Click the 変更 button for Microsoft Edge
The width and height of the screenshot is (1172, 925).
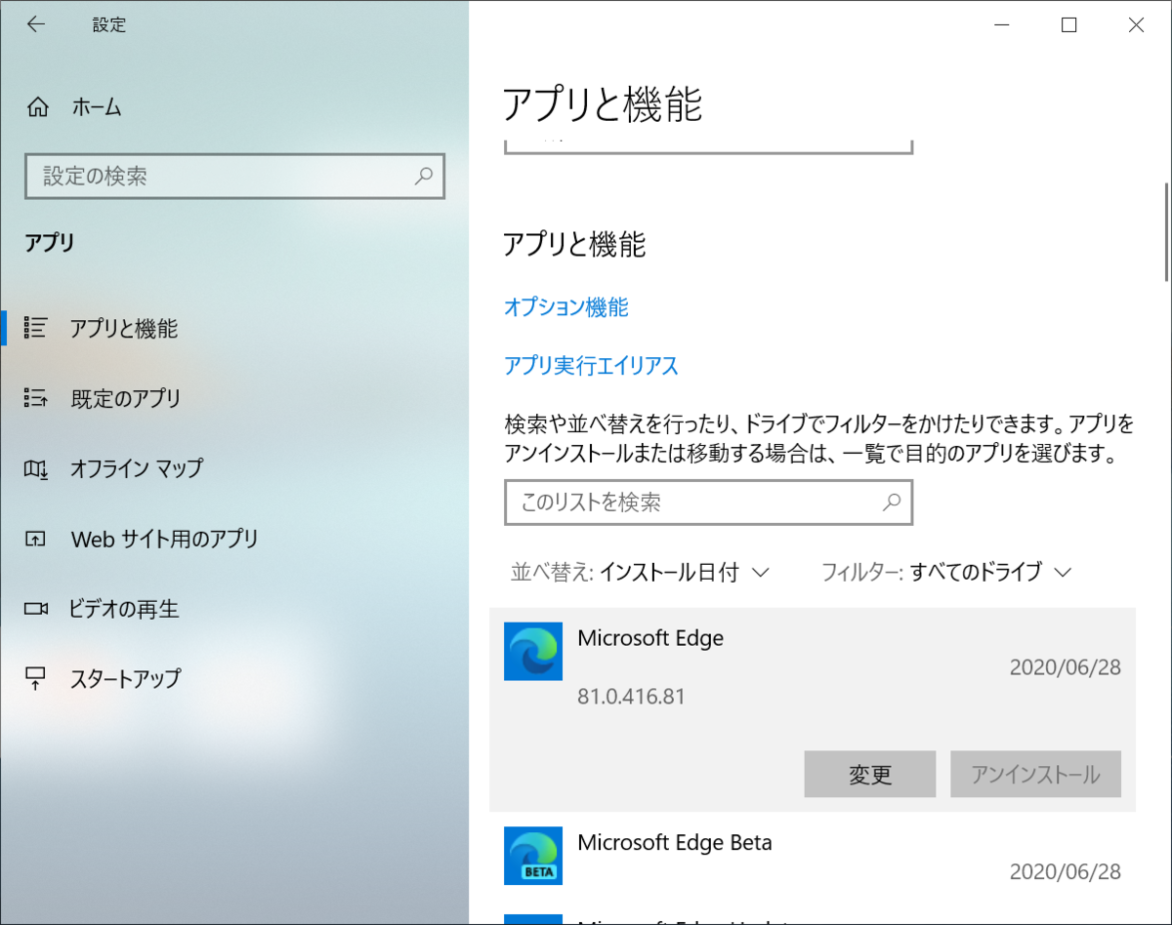pos(870,775)
